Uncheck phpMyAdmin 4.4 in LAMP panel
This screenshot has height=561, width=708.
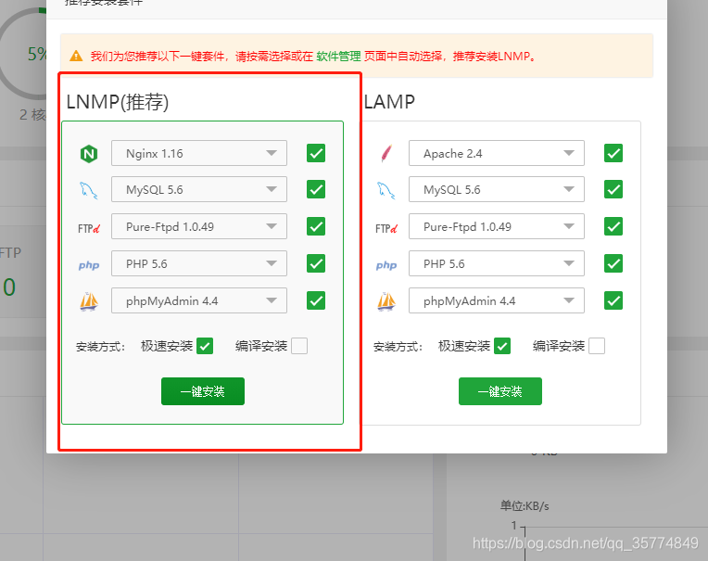coord(613,300)
